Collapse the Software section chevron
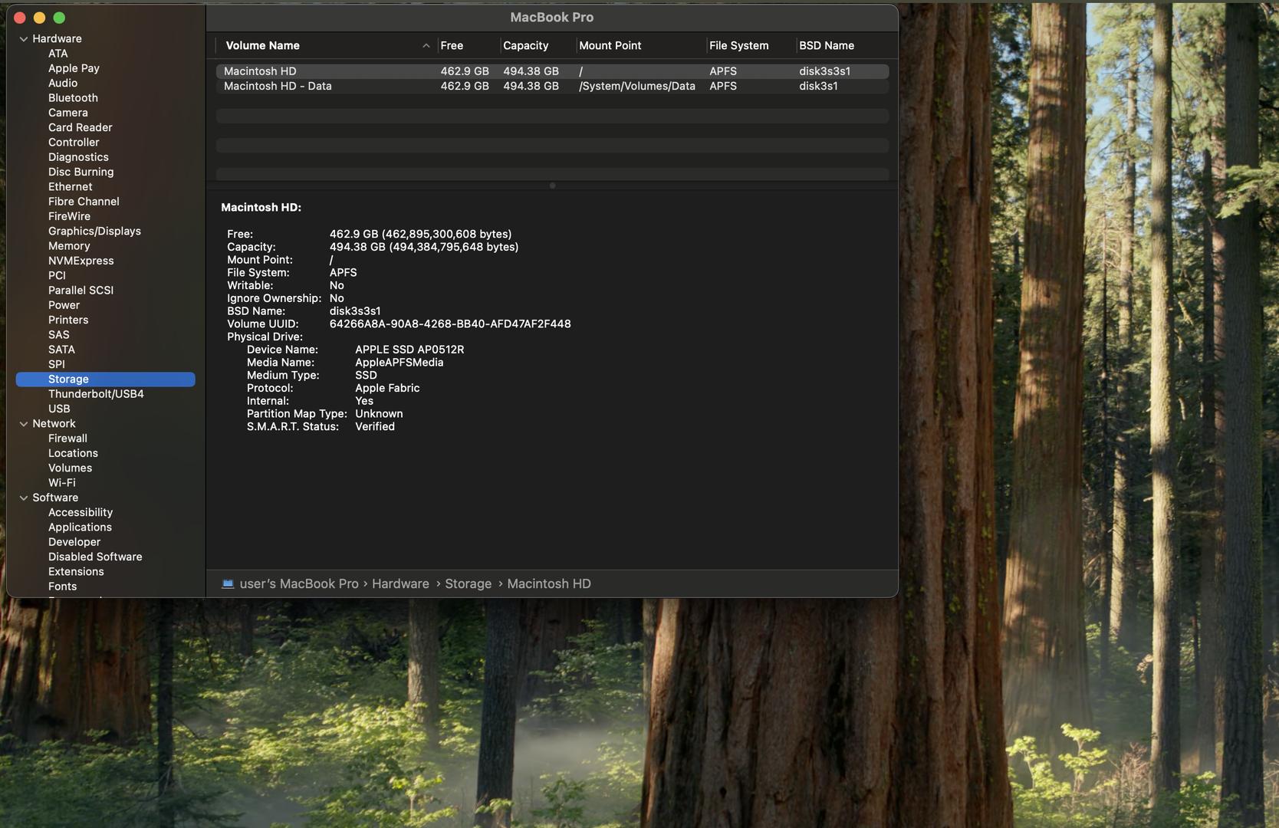The width and height of the screenshot is (1279, 828). (24, 498)
